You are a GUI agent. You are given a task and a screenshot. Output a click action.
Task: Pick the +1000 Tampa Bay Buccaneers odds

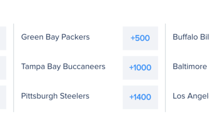(x=140, y=68)
